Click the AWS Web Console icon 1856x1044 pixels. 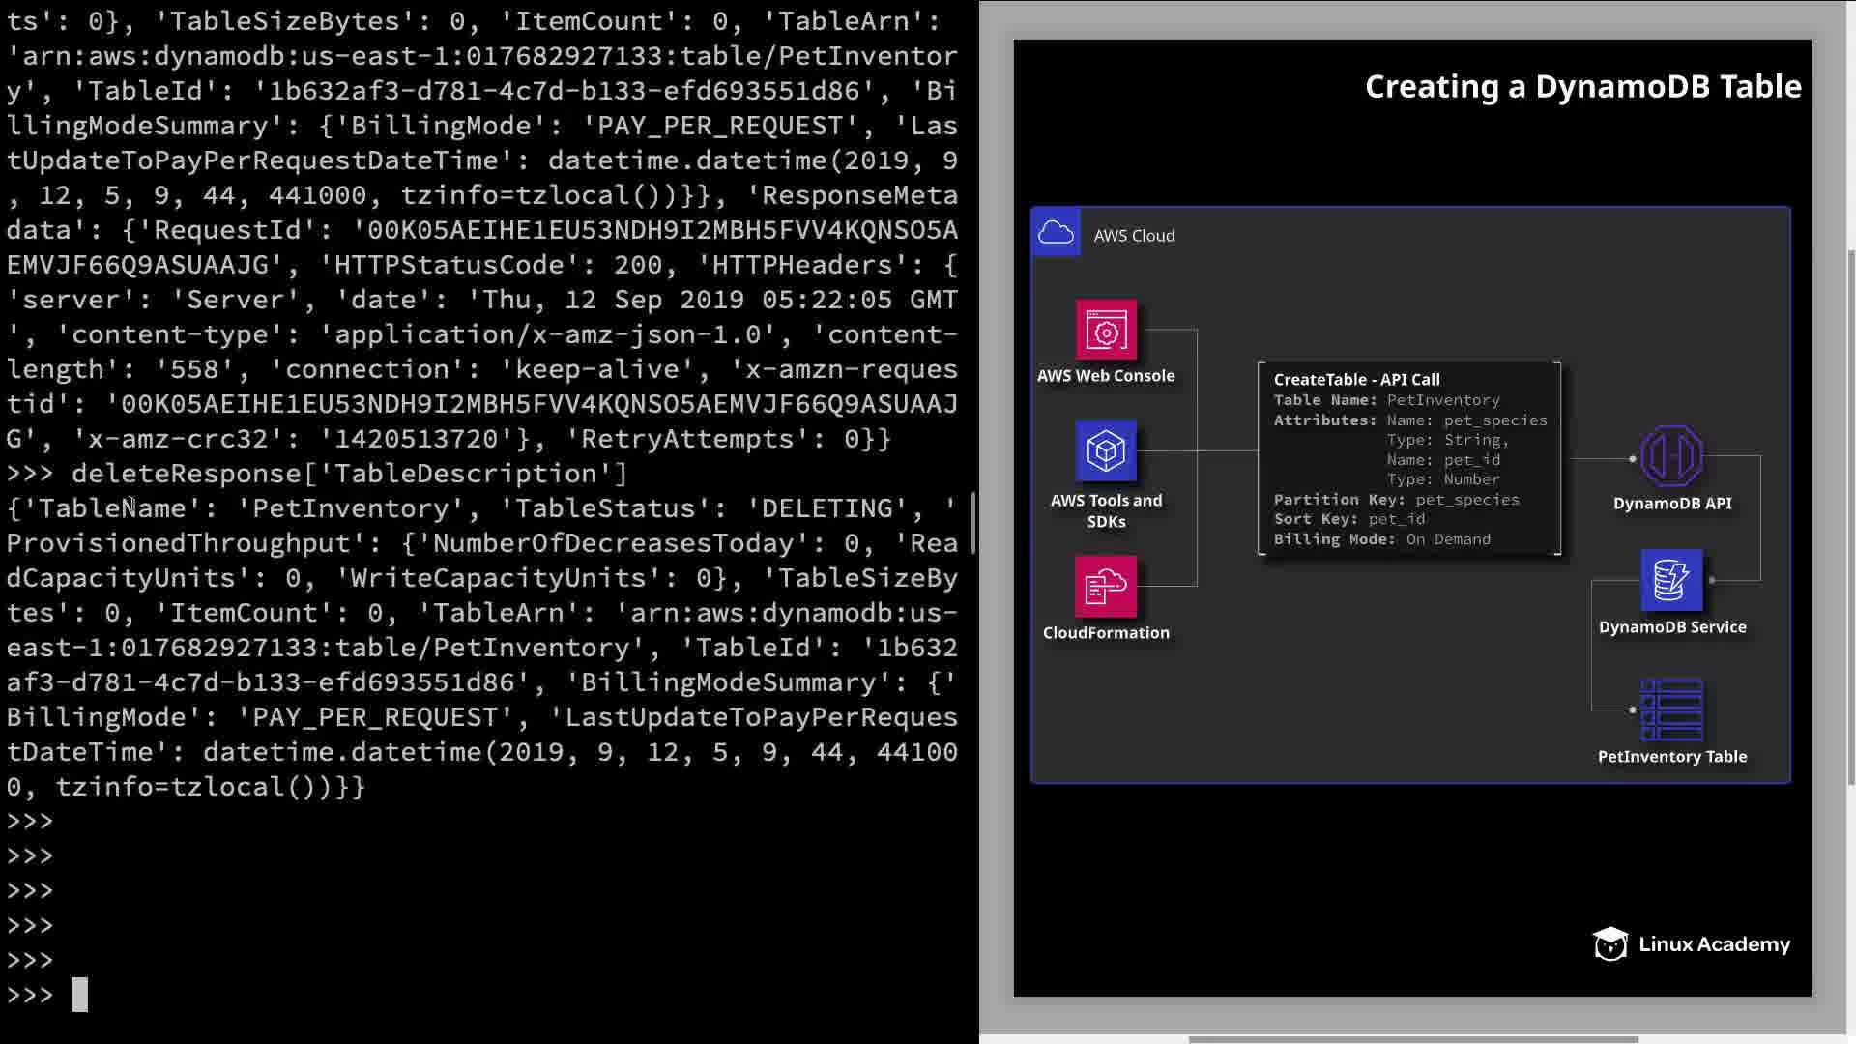1106,331
